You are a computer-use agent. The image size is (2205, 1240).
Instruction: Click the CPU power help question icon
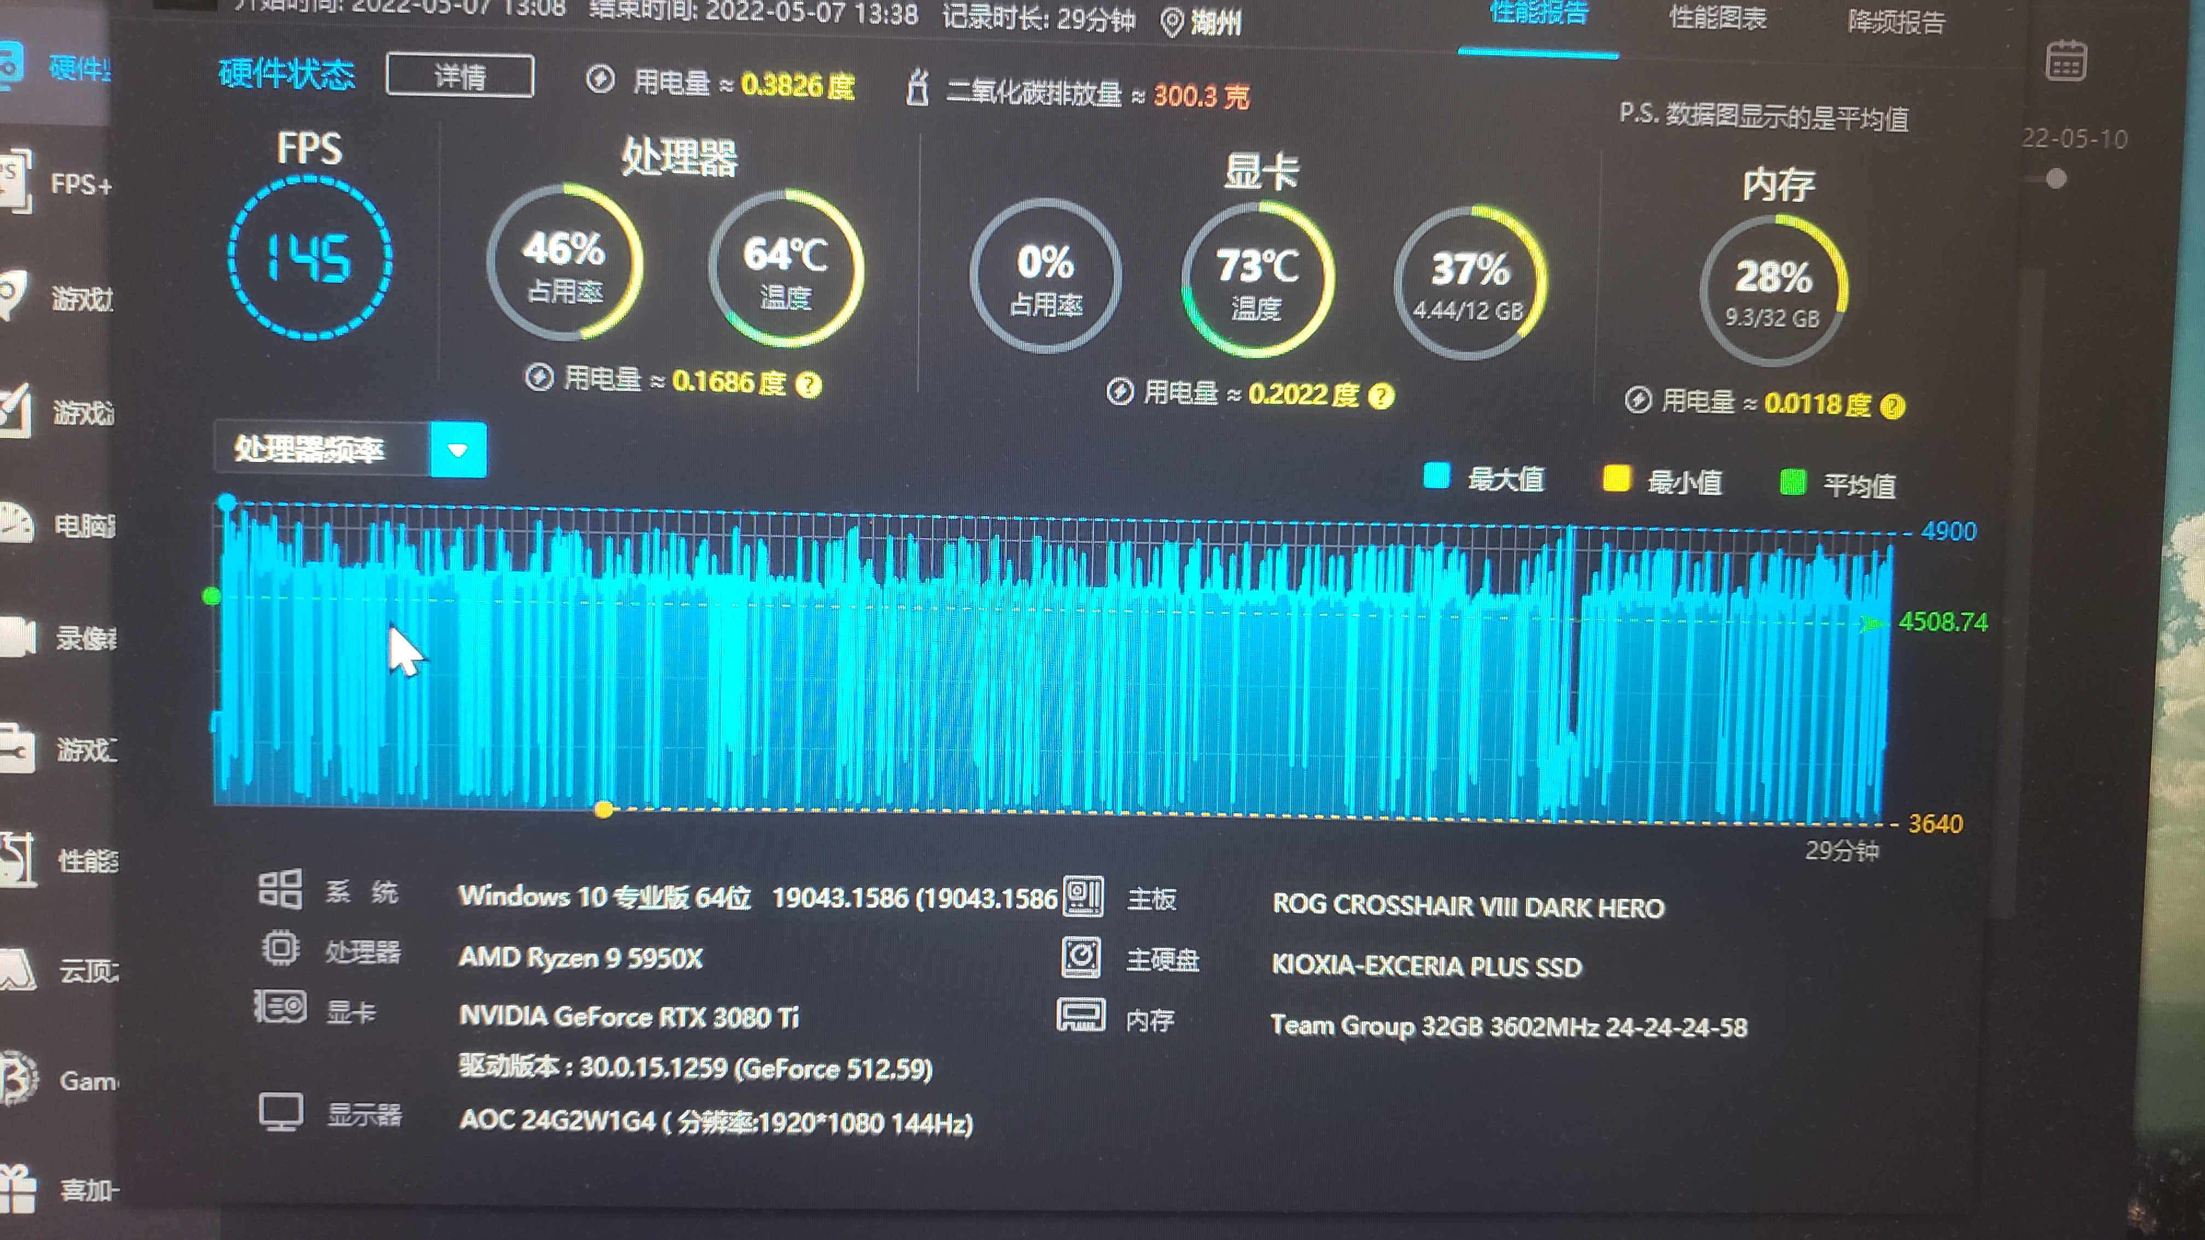click(808, 385)
